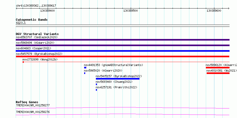Open TMEM200A|NM_001258276 gene label
The width and height of the screenshot is (237, 118).
pos(33,112)
